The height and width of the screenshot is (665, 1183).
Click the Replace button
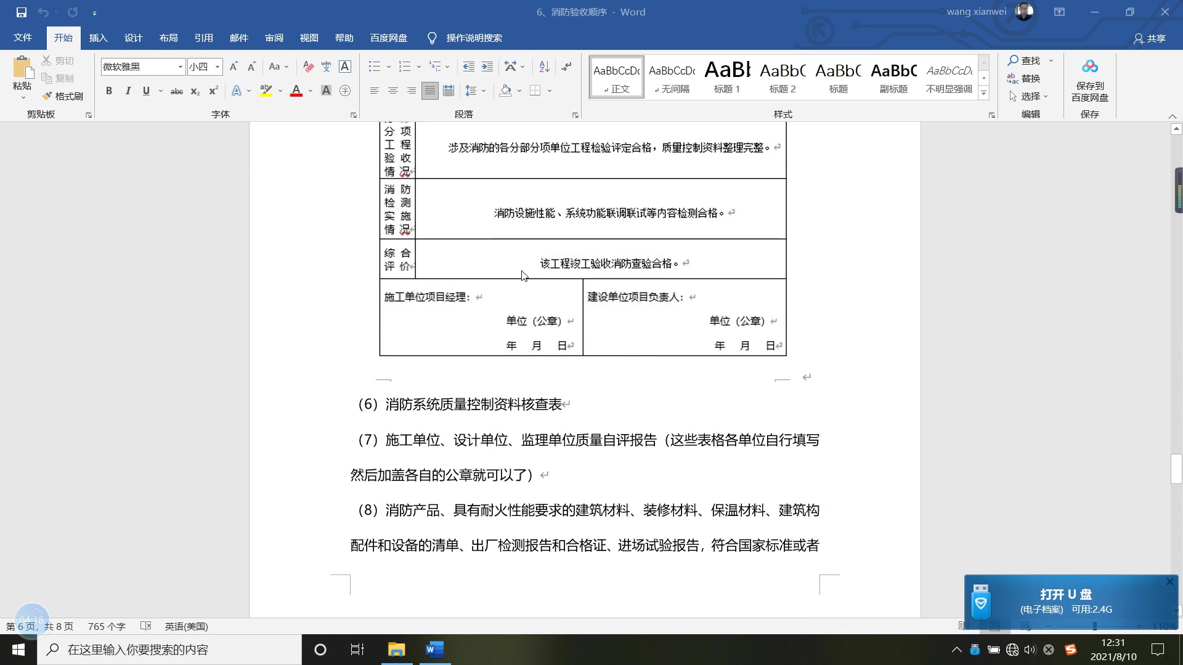click(x=1023, y=78)
